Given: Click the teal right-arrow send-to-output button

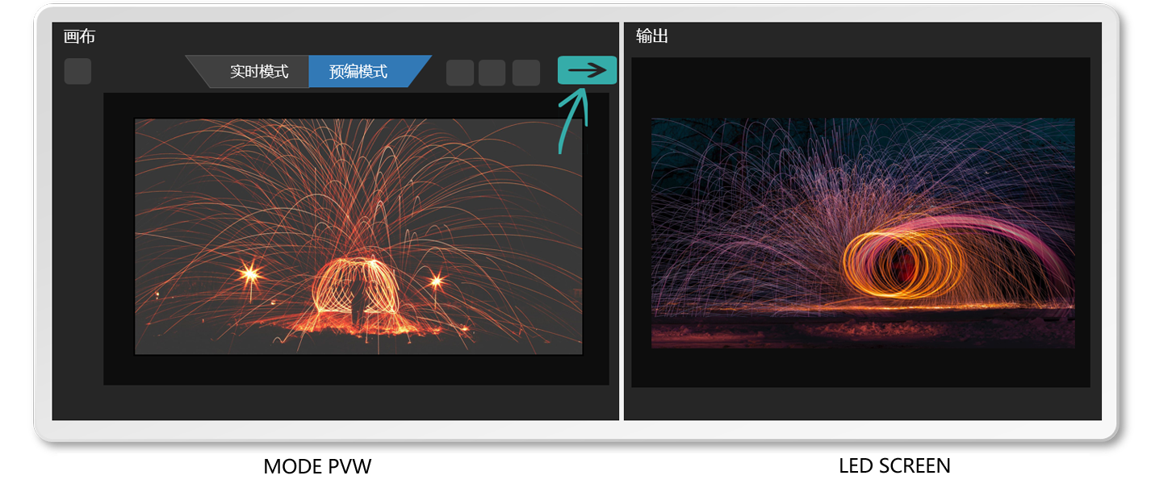Looking at the screenshot, I should 587,70.
